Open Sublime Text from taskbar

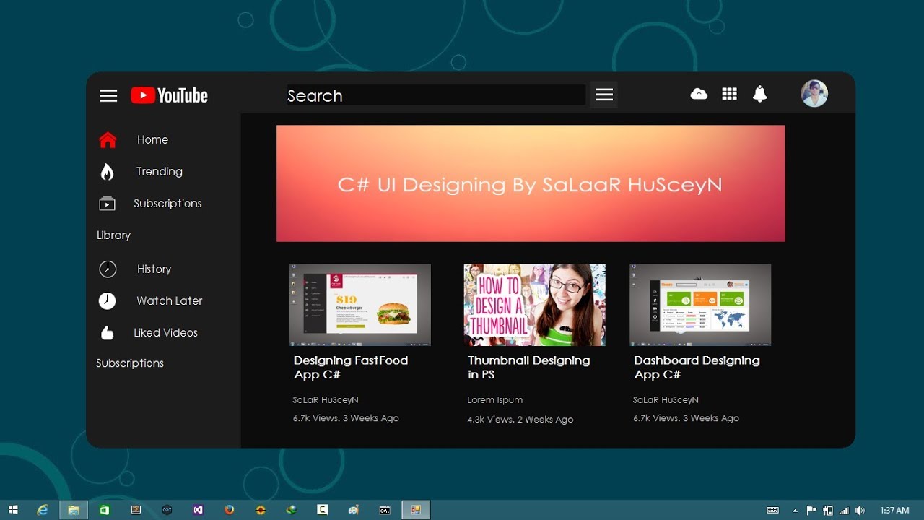click(136, 510)
